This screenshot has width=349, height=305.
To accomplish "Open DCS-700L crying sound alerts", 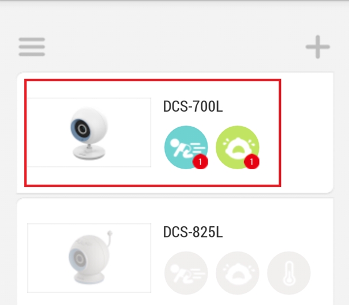I will coord(238,147).
